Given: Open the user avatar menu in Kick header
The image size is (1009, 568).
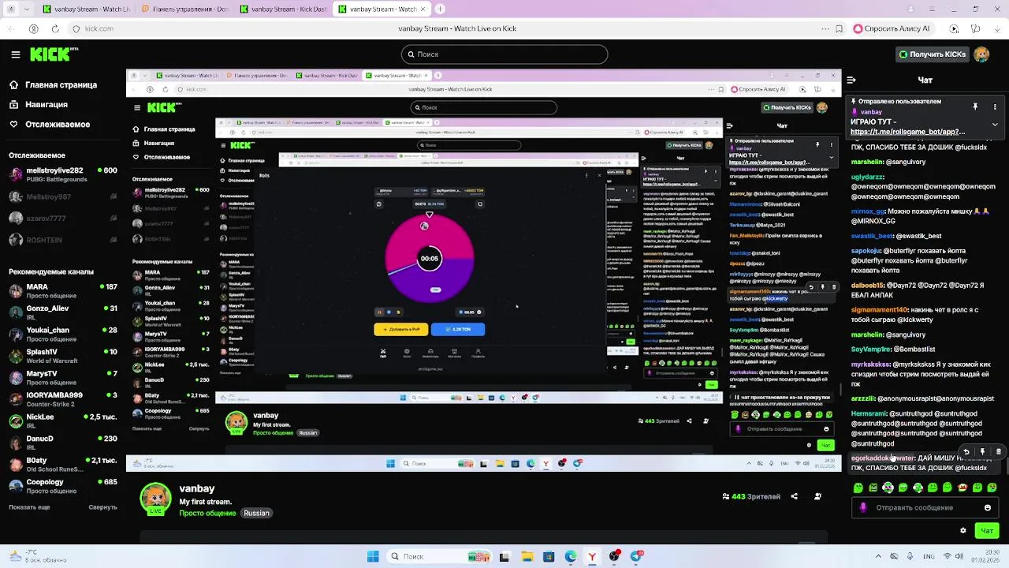Looking at the screenshot, I should tap(981, 54).
